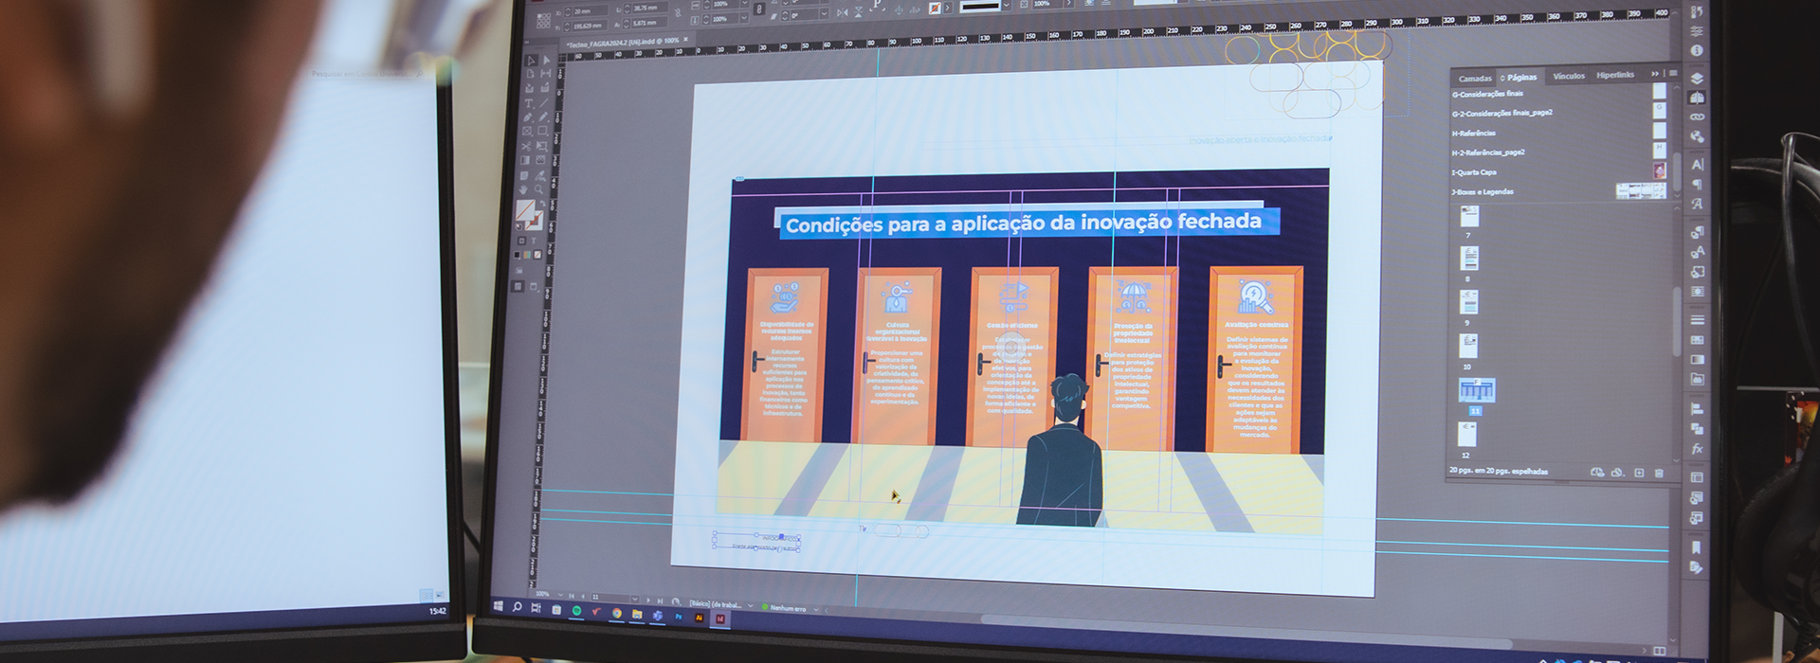Select page 11 thumbnail

point(1477,390)
